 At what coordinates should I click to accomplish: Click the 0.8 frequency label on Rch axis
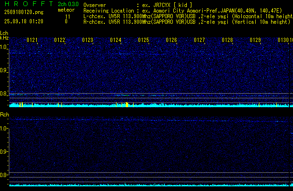(x=3, y=175)
